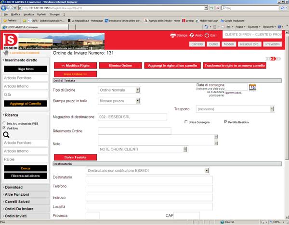Open the Stampa prezzi in bolla dropdown

coord(137,101)
